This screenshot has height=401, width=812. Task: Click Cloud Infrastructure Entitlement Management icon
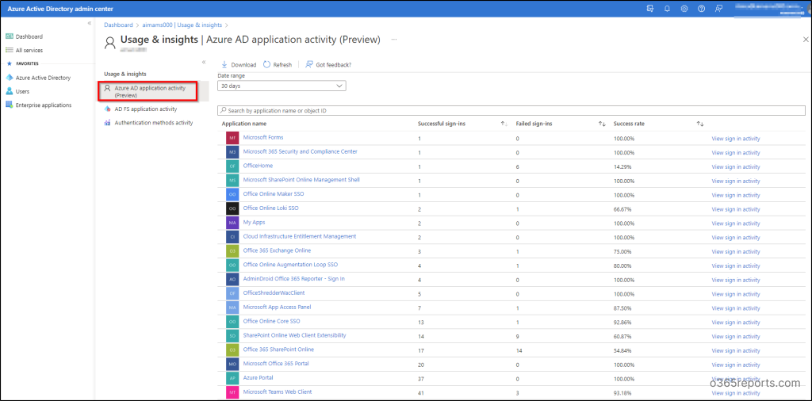[x=232, y=237]
